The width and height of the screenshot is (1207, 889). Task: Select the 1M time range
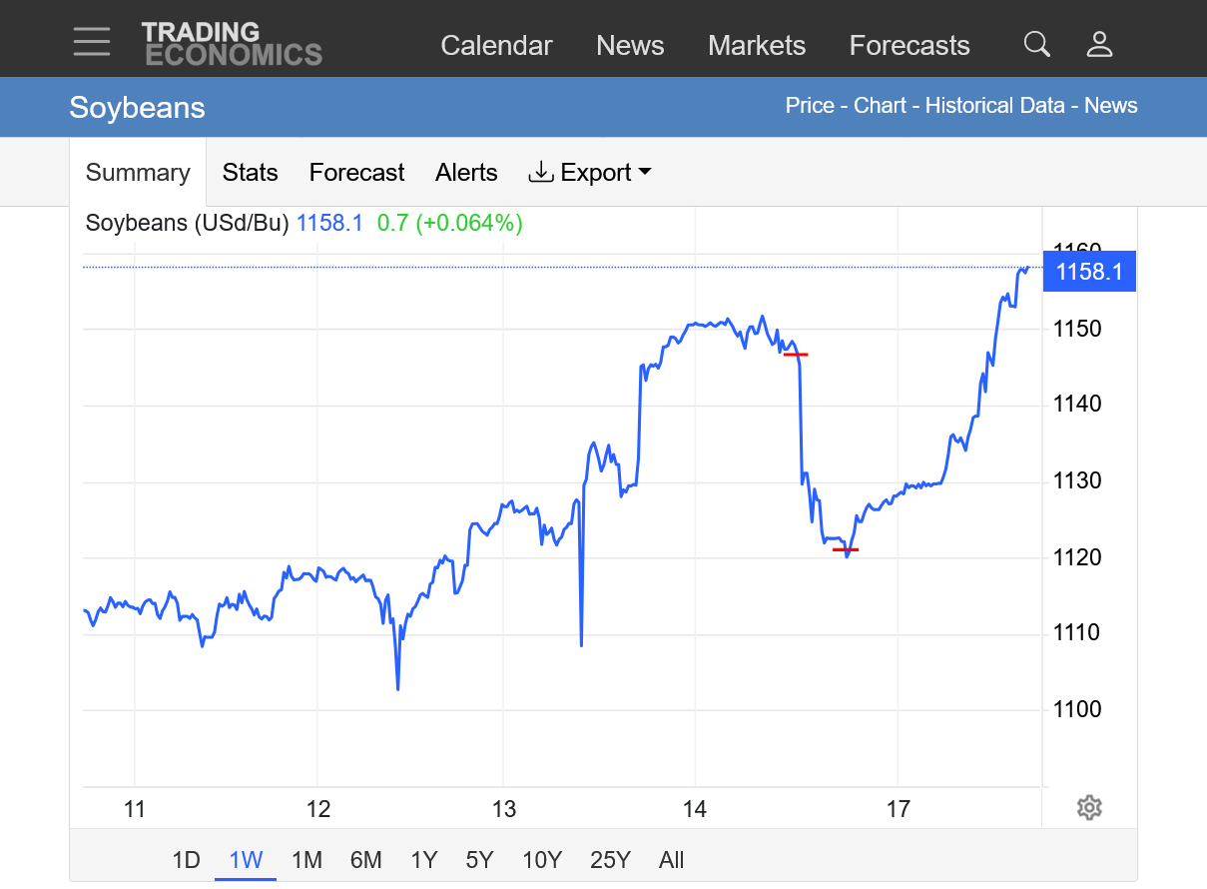tap(306, 860)
